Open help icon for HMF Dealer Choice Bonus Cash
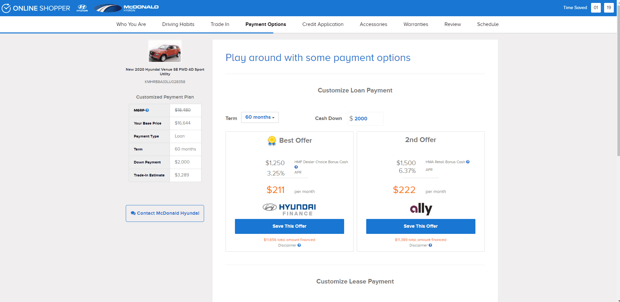The height and width of the screenshot is (302, 620). coord(296,167)
